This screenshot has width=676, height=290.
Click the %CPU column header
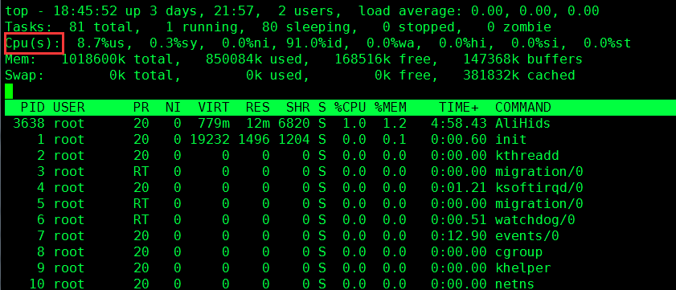(x=350, y=108)
